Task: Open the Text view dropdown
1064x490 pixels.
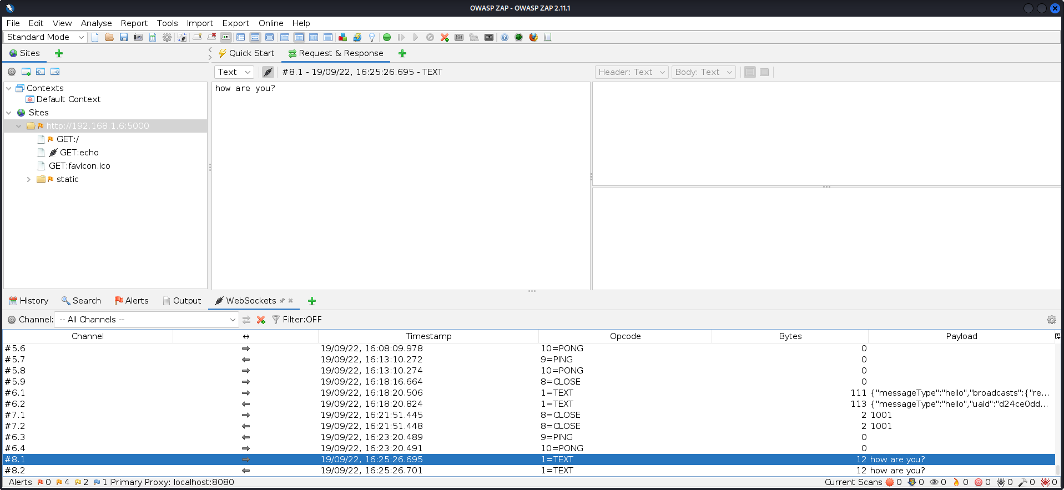Action: click(x=234, y=72)
